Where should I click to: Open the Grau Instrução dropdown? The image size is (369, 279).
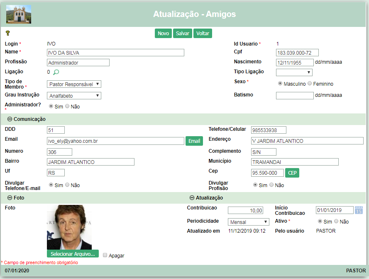click(74, 96)
